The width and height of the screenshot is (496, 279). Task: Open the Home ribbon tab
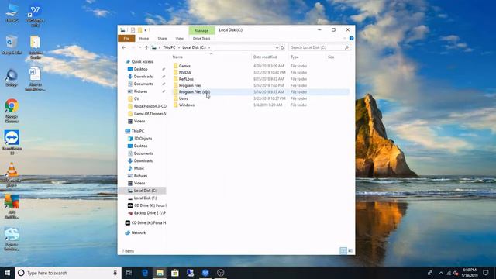coord(144,38)
